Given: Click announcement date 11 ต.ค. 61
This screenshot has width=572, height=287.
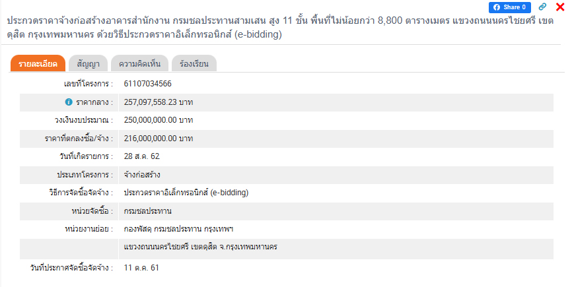Looking at the screenshot, I should pos(141,268).
